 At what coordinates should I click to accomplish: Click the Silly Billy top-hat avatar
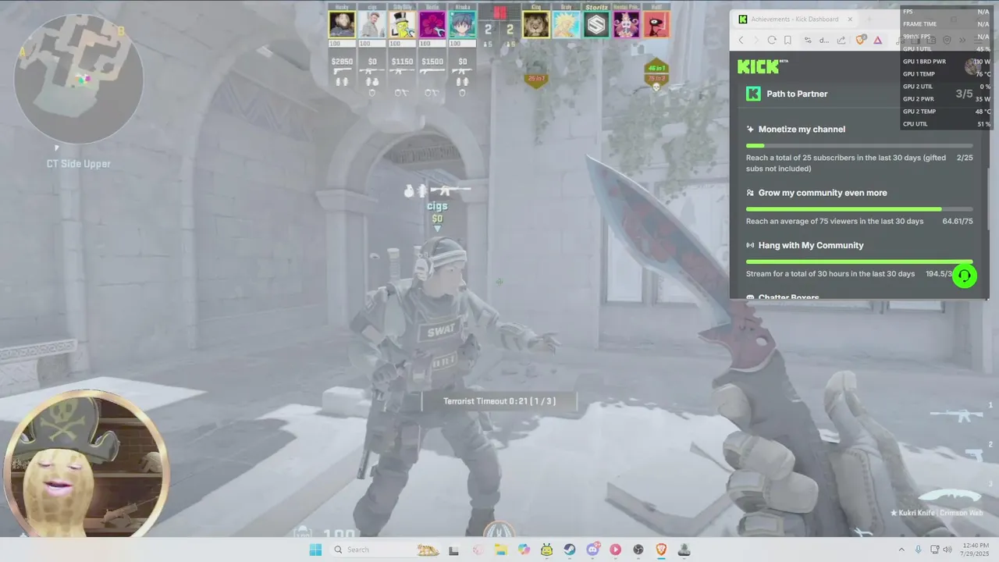coord(402,24)
